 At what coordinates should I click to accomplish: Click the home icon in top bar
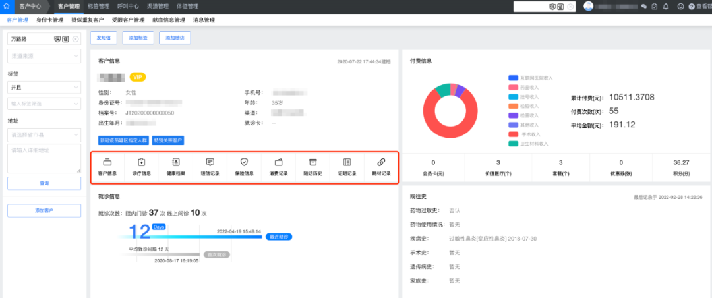click(7, 7)
